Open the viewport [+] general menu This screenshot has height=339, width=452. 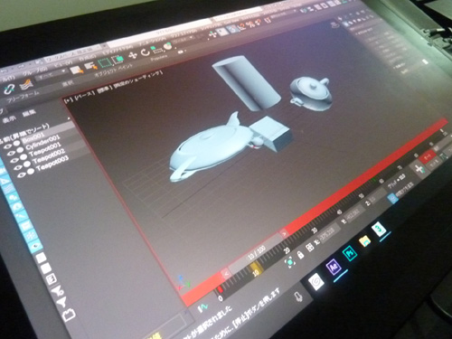pyautogui.click(x=69, y=100)
